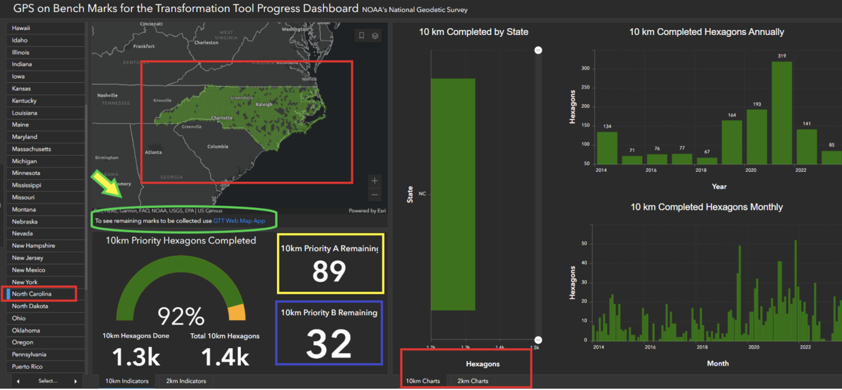
Task: Open the map layers icon
Action: coord(375,36)
